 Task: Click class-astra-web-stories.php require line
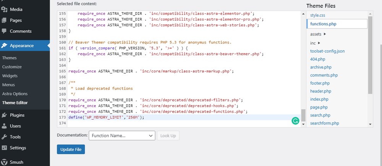click(x=168, y=25)
